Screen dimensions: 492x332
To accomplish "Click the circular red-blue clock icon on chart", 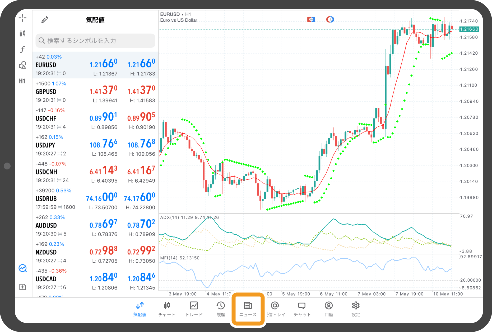I will click(x=330, y=20).
